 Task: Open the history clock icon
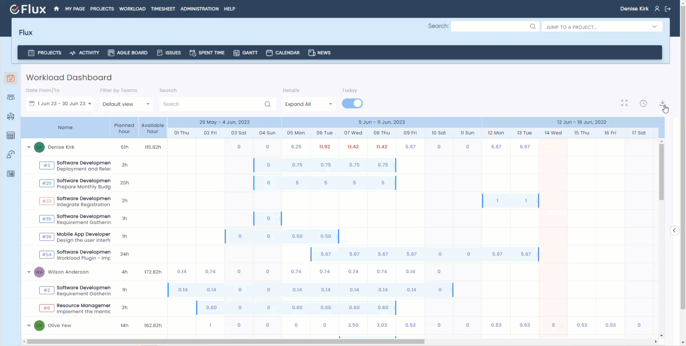(643, 103)
